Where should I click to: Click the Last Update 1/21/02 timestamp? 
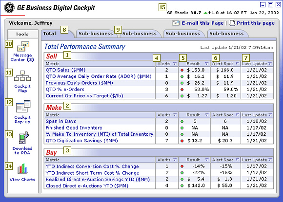237,48
